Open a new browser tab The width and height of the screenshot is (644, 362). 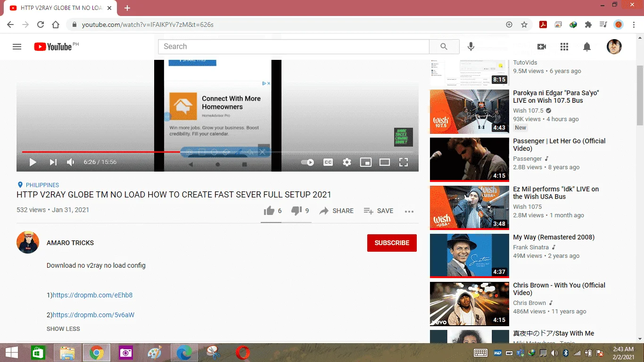tap(127, 8)
